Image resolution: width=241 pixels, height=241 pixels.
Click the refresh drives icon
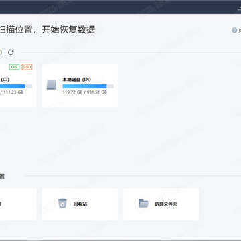click(x=11, y=52)
